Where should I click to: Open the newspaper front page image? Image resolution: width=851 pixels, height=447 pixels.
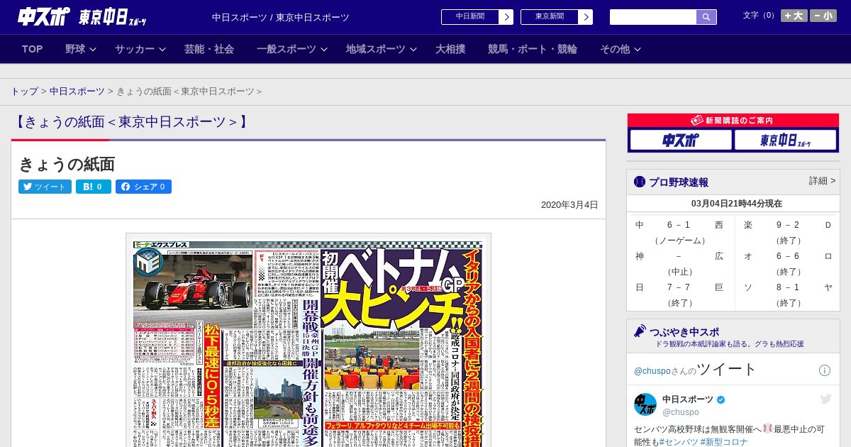[x=308, y=341]
